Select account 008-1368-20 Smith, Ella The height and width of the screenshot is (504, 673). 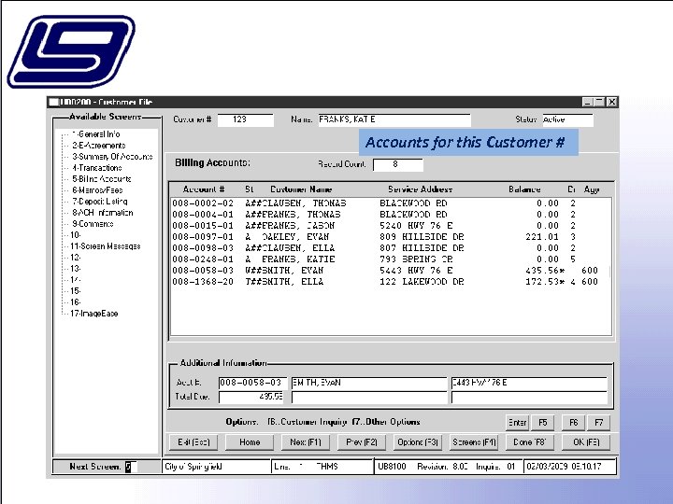click(390, 282)
